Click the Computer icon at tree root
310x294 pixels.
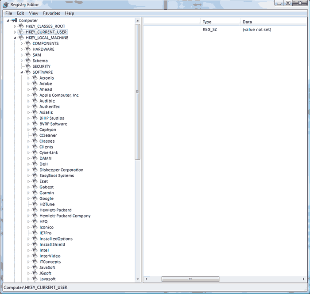[15, 20]
